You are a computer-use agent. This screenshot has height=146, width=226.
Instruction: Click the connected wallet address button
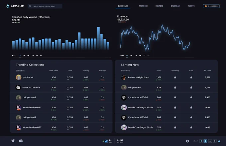tap(211, 6)
